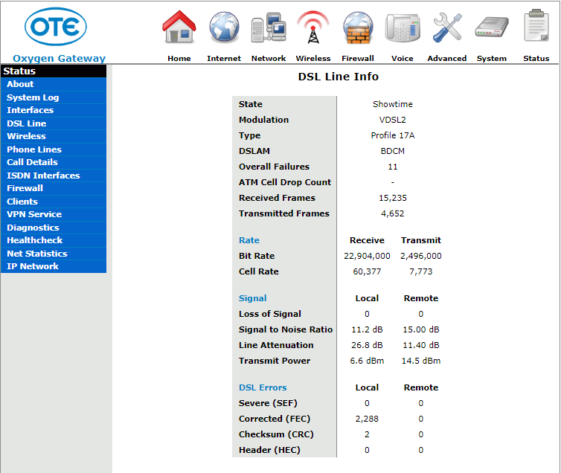
Task: Click the Showtime state value
Action: [x=393, y=104]
